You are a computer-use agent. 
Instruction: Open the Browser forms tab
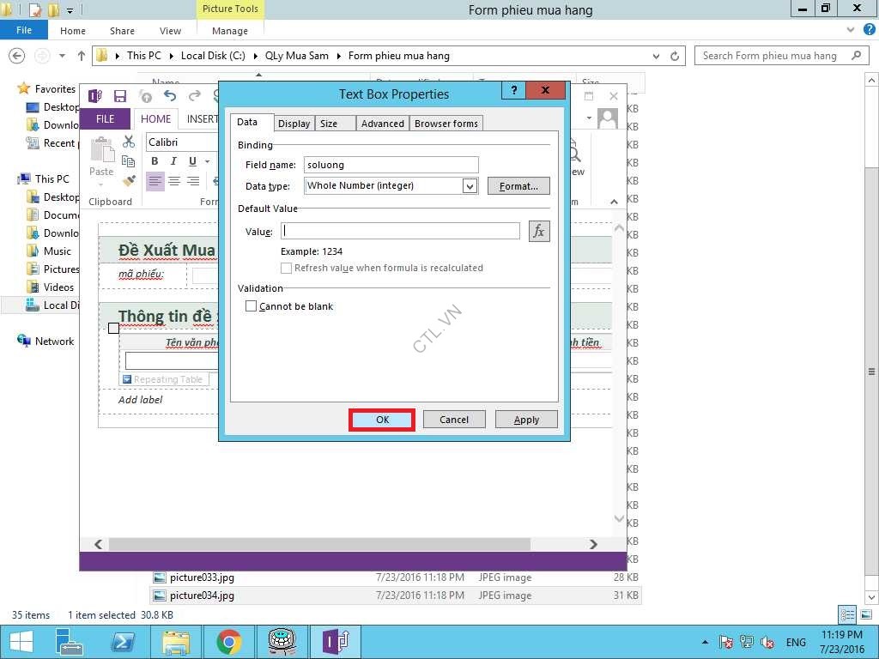click(x=446, y=124)
